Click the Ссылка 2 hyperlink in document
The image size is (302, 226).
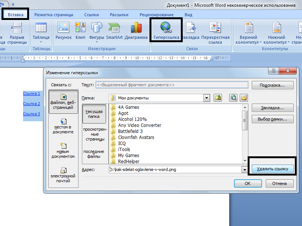point(31,104)
